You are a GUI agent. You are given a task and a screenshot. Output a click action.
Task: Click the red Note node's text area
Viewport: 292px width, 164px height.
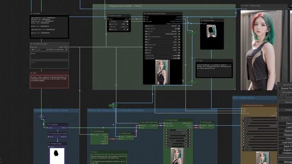[49, 82]
